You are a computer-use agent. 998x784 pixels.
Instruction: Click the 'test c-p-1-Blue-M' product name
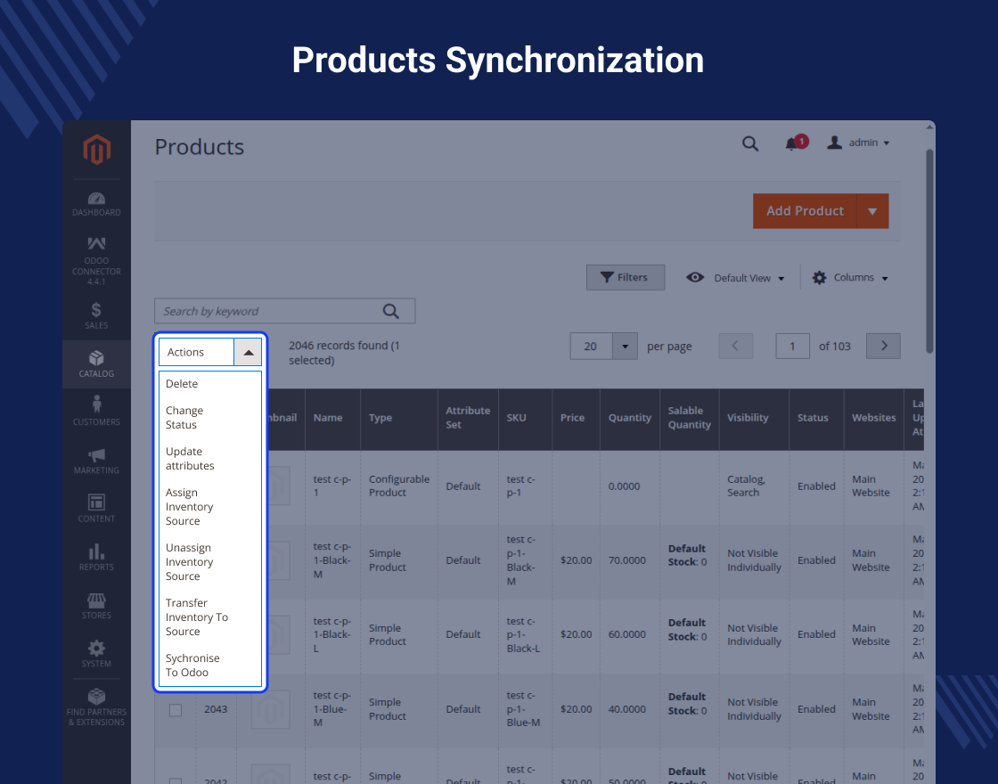click(332, 709)
